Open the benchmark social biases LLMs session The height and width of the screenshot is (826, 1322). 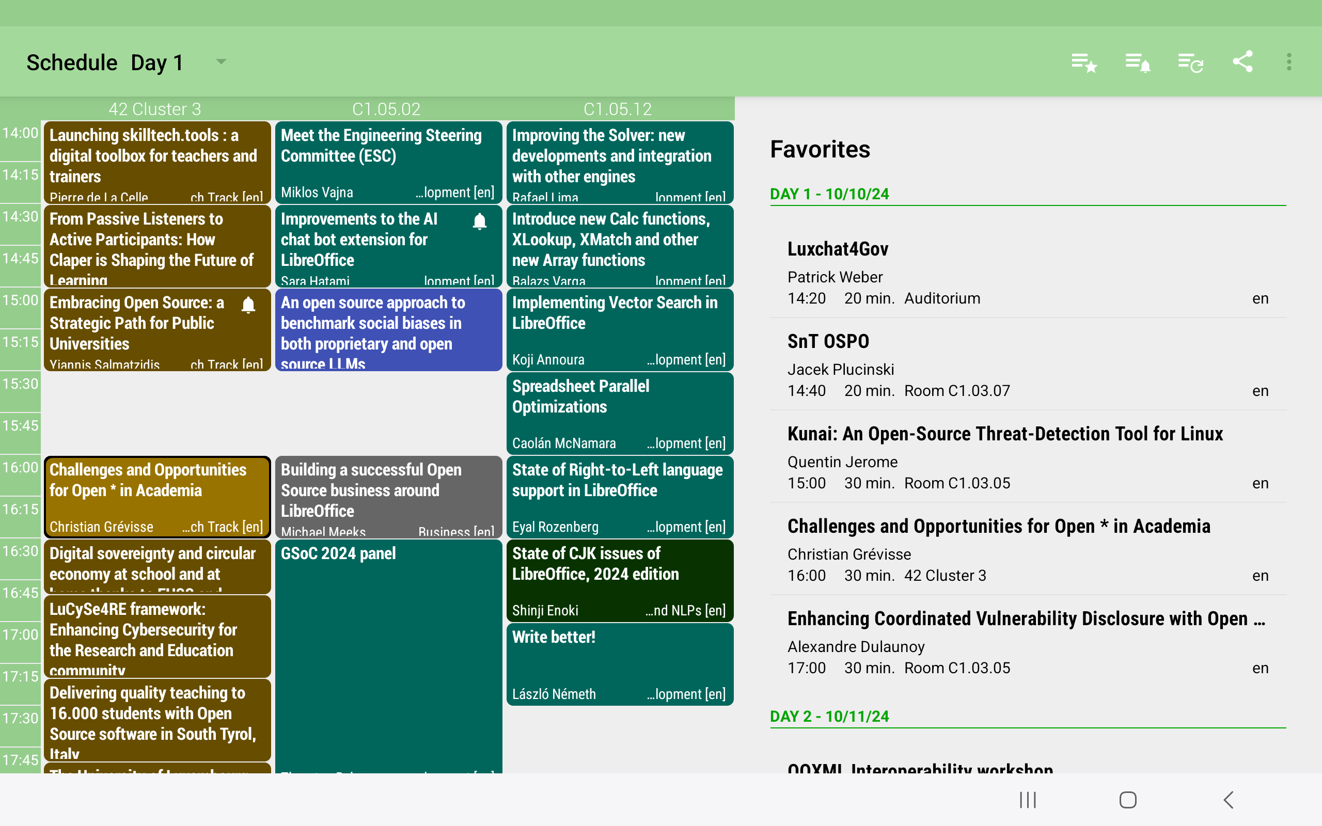click(x=388, y=329)
